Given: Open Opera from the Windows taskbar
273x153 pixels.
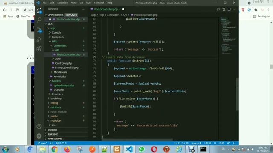Looking at the screenshot, I should (x=154, y=149).
